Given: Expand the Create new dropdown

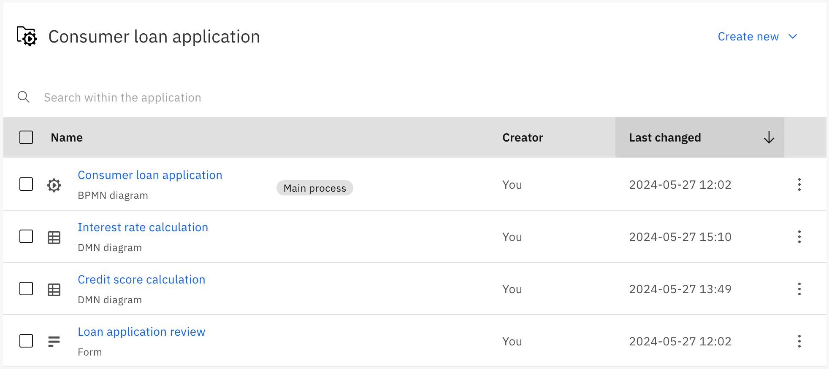Looking at the screenshot, I should click(x=757, y=37).
